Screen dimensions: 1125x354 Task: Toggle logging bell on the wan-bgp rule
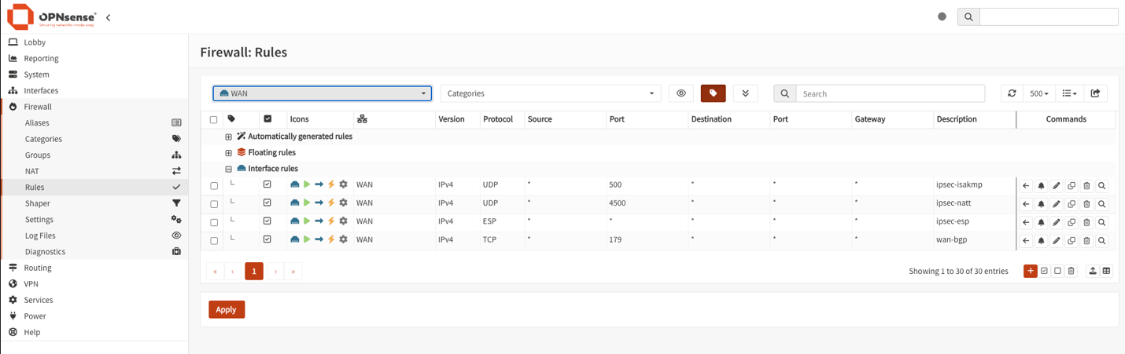coord(1041,241)
